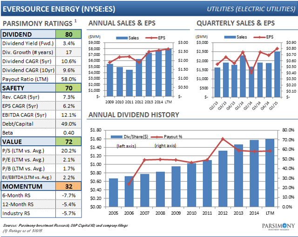Click the VALUE rating score 72
This screenshot has width=298, height=237.
tap(68, 142)
